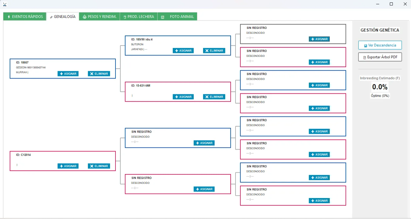Click the 'MURRAH' breed text
The height and width of the screenshot is (219, 411).
(21, 72)
